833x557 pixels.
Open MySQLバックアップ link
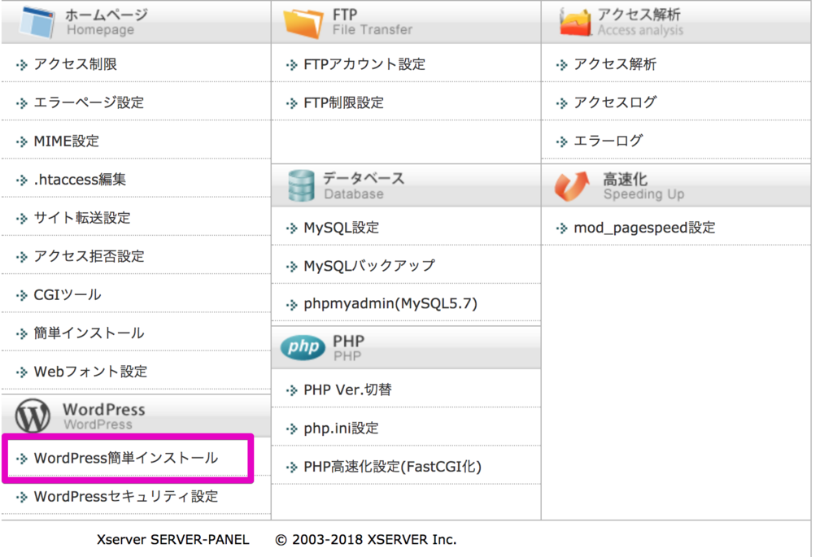(x=369, y=266)
